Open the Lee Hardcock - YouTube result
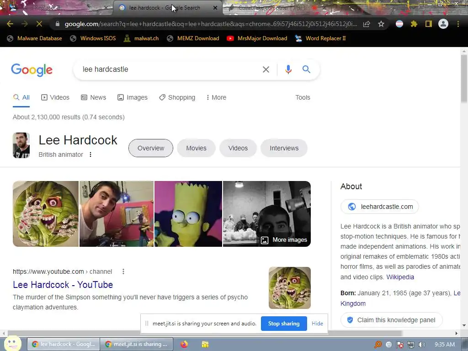 [x=63, y=285]
